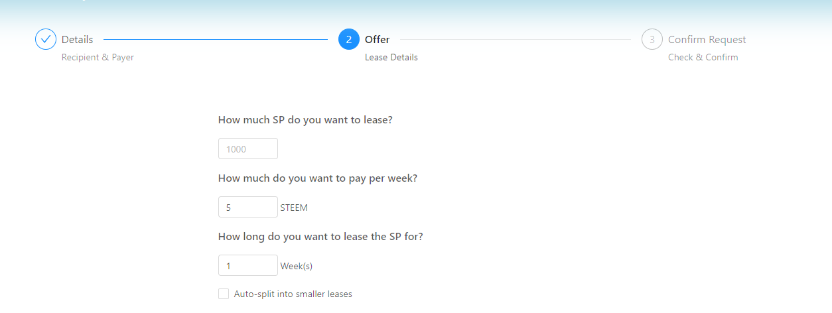Click the 'pay per week' question label
Viewport: 832px width, 313px height.
click(317, 178)
